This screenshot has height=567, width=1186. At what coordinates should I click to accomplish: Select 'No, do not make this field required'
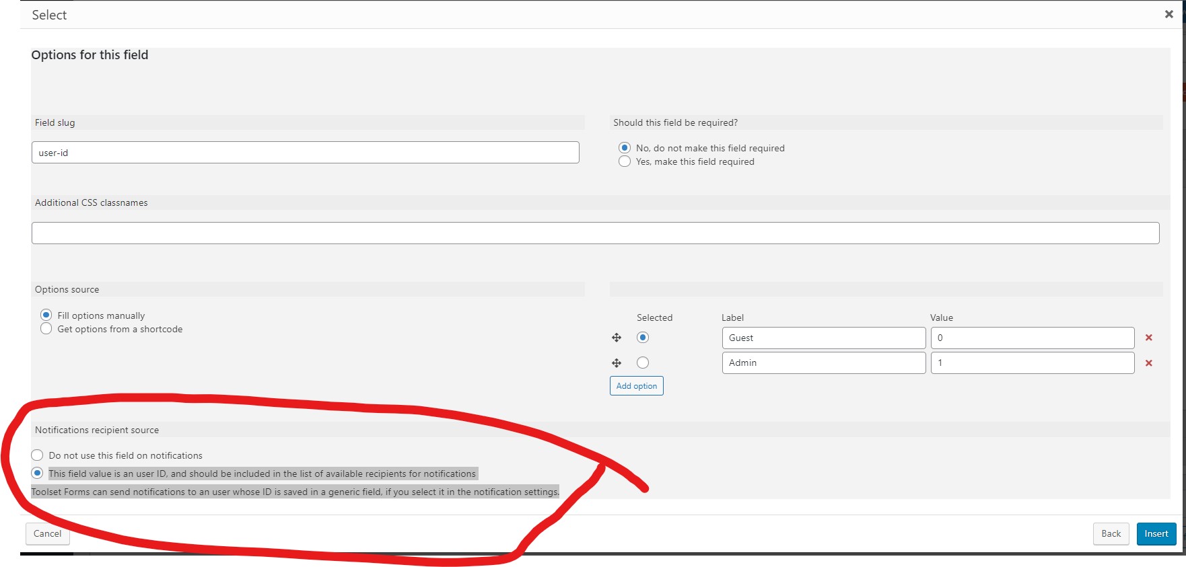pos(625,148)
